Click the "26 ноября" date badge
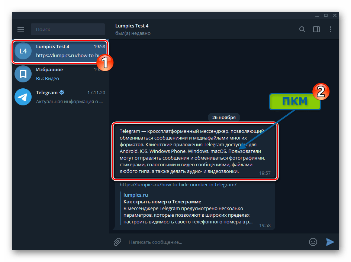This screenshot has height=262, width=351. point(225,117)
